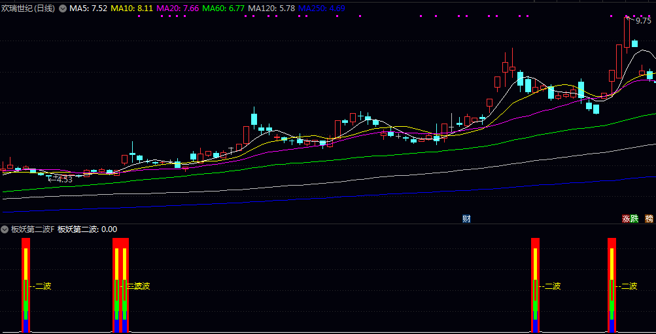Click the 板妖第二波: 0.00 value readout
The width and height of the screenshot is (656, 334).
coord(88,229)
